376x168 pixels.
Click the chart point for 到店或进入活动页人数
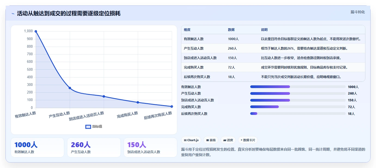pyautogui.click(x=104, y=96)
